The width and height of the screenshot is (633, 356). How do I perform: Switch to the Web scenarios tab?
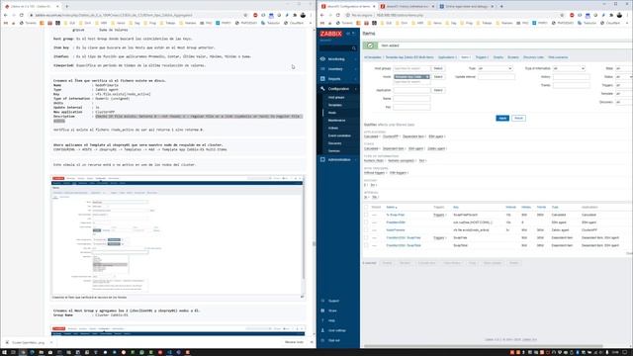coord(558,57)
